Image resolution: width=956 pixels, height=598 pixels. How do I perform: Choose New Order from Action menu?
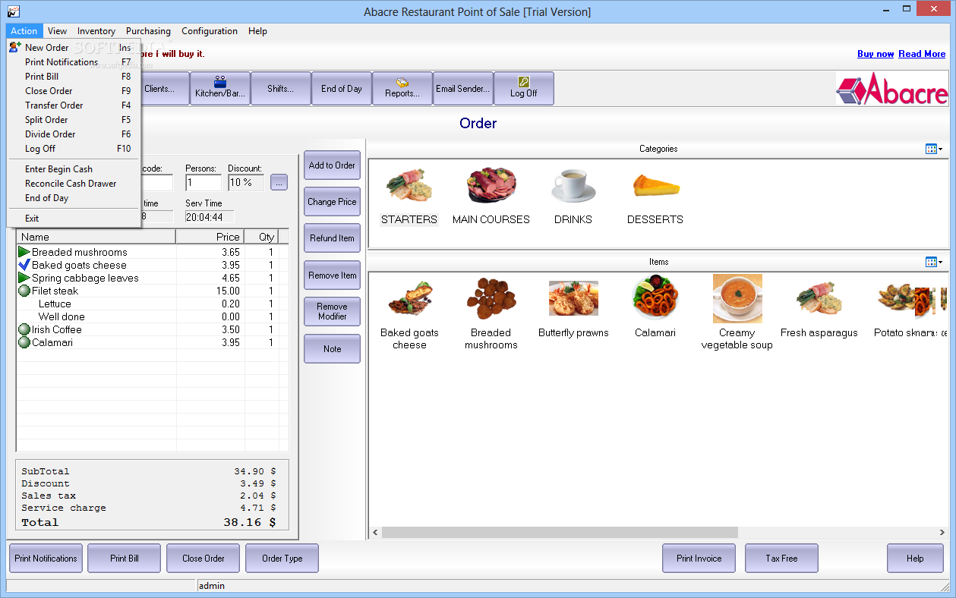tap(73, 47)
